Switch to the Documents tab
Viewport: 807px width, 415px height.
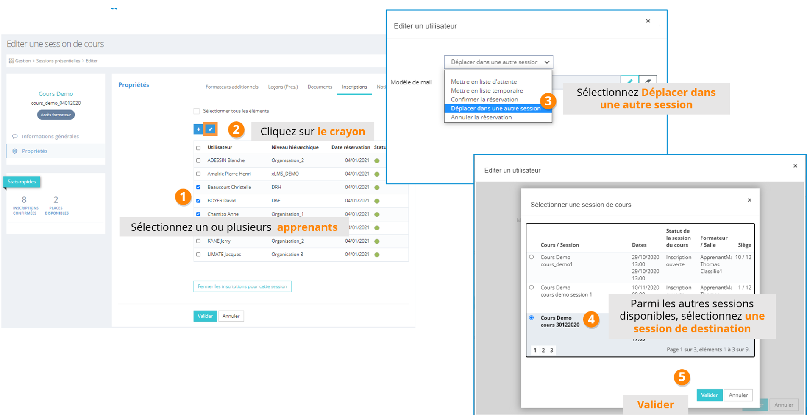click(320, 87)
